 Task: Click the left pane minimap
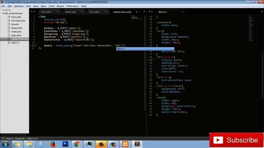[136, 17]
